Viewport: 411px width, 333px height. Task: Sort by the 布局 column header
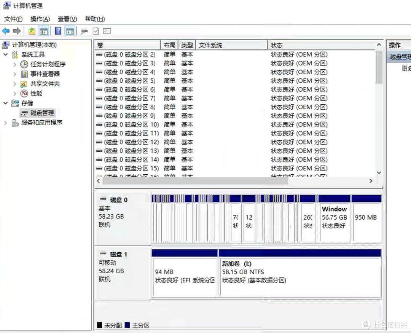click(x=169, y=45)
